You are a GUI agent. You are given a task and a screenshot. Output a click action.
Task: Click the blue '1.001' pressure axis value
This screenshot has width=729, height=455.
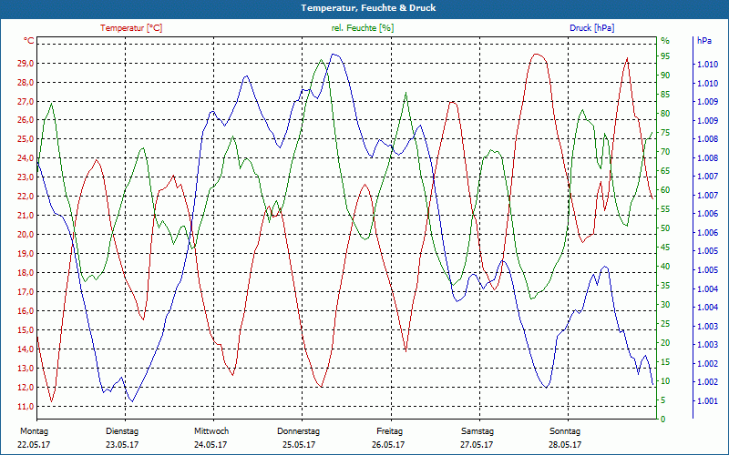coord(707,400)
